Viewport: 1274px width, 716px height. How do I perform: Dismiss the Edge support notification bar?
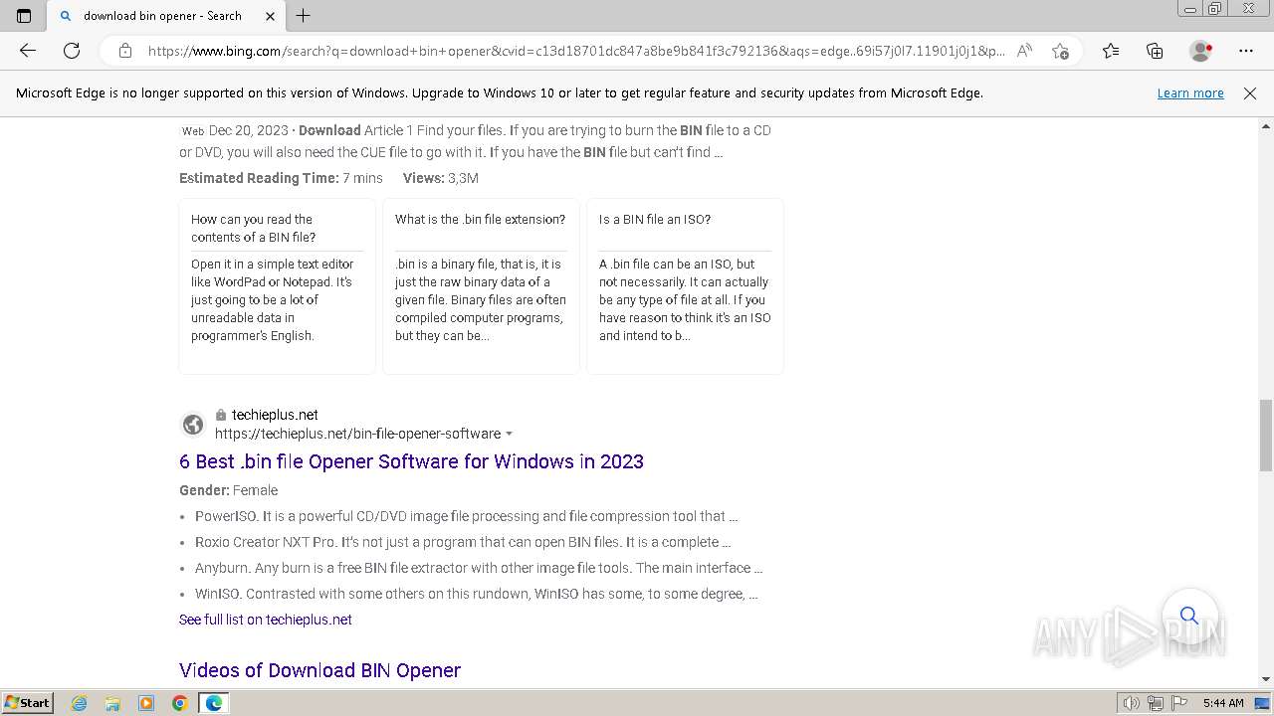(1250, 93)
